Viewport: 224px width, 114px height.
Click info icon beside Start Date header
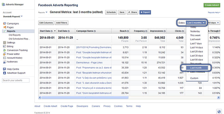pyautogui.click(x=51, y=31)
